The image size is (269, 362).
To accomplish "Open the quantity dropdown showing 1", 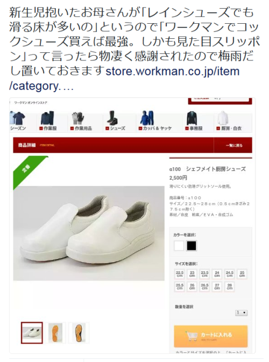I will tap(241, 313).
